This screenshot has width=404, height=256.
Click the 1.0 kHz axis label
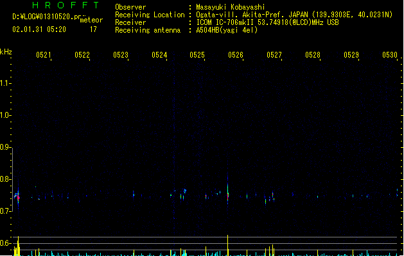click(4, 115)
